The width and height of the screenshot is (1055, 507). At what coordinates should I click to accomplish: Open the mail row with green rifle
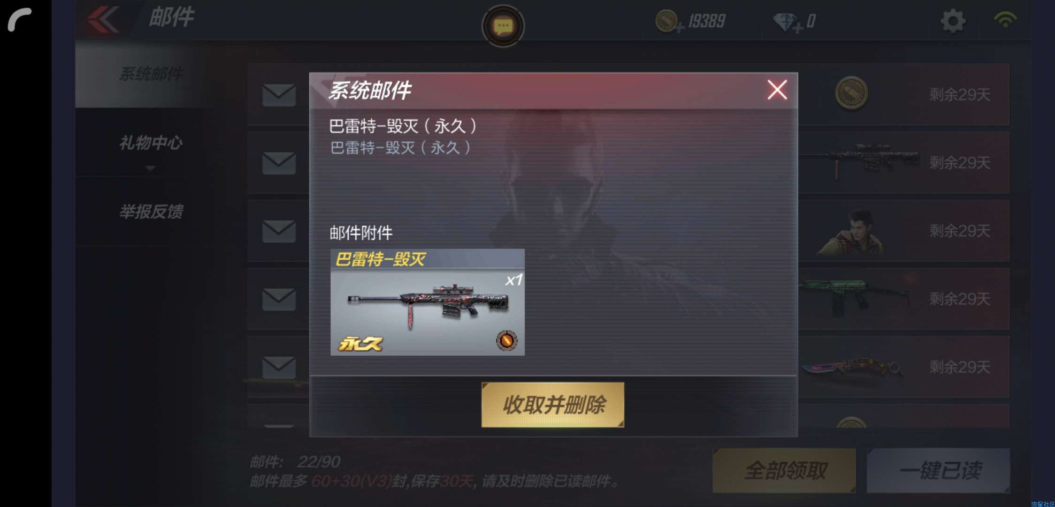click(x=629, y=299)
